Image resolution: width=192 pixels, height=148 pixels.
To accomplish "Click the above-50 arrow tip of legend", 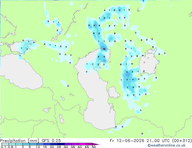I will pos(96,144).
